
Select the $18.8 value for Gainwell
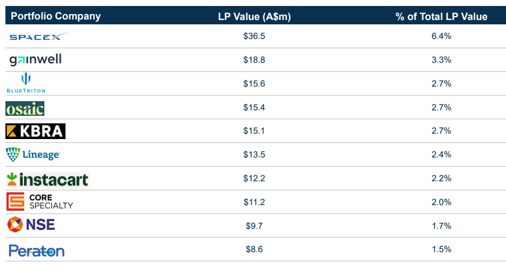click(254, 60)
